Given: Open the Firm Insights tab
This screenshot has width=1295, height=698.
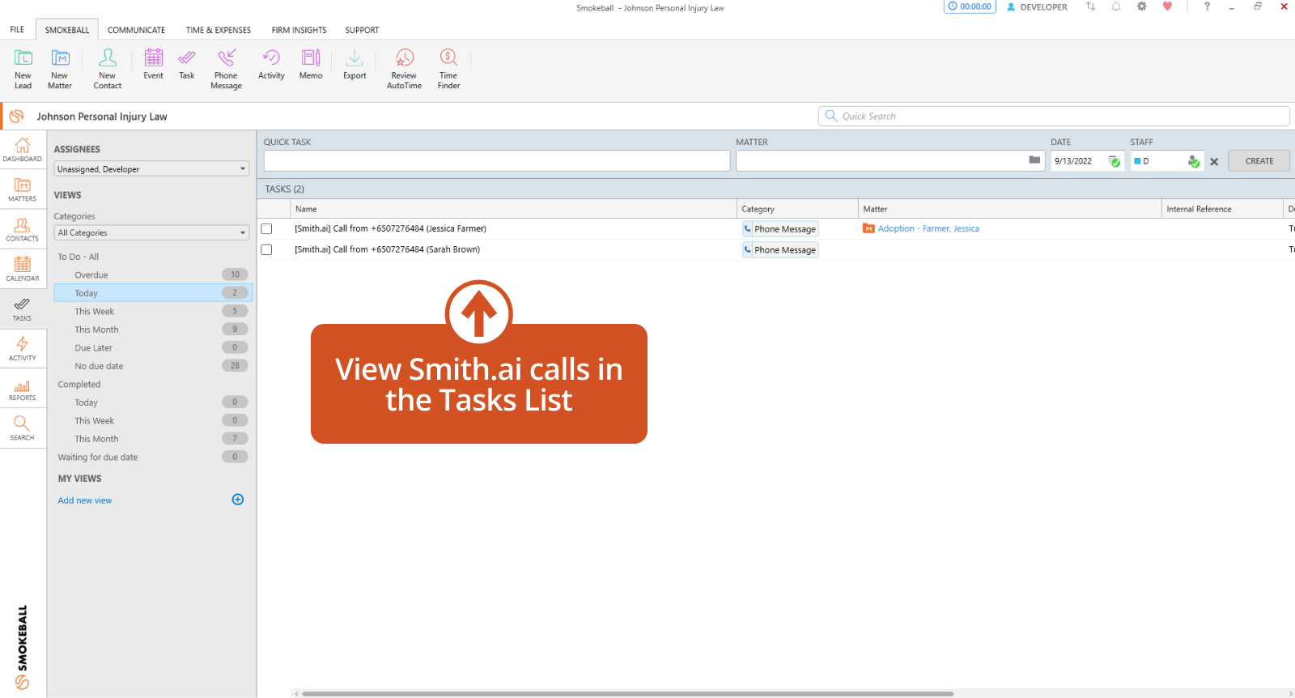Looking at the screenshot, I should pyautogui.click(x=299, y=30).
